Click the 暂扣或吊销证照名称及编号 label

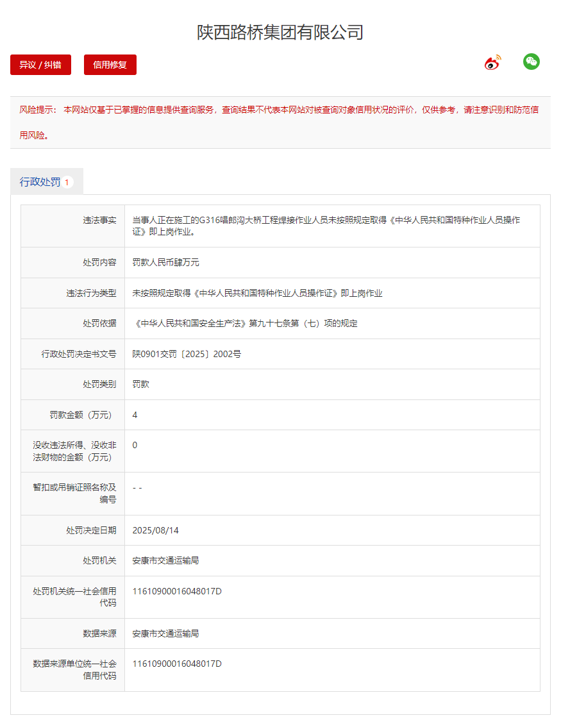[74, 493]
